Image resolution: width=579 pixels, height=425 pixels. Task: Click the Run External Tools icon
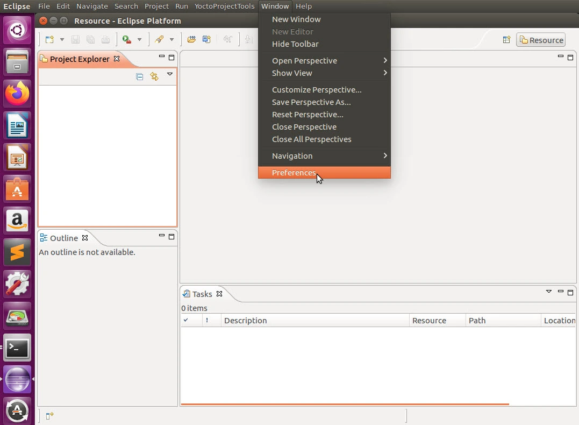127,39
